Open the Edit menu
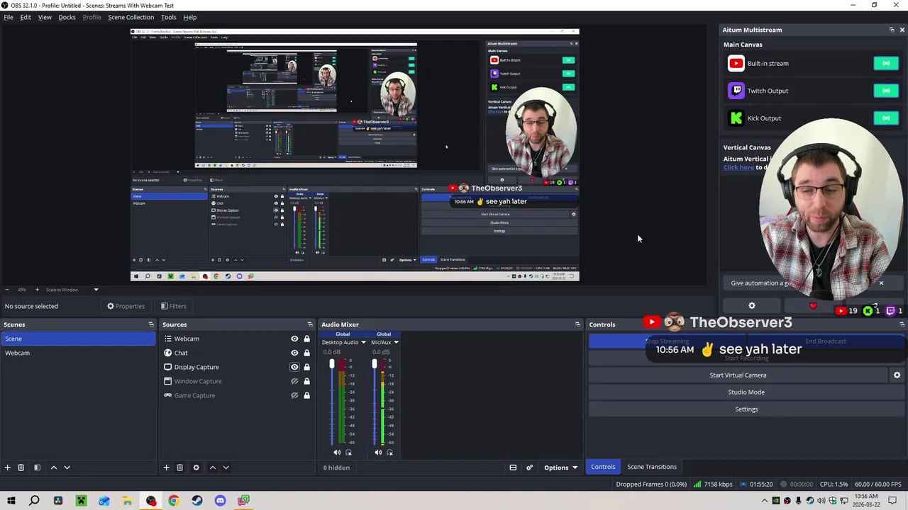Viewport: 908px width, 510px height. [x=26, y=17]
